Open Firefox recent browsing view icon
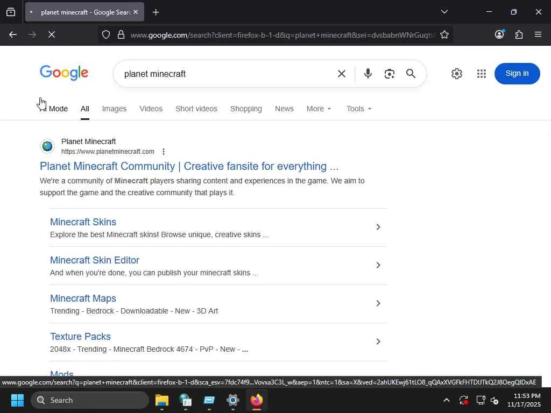Image resolution: width=551 pixels, height=413 pixels. (x=11, y=12)
